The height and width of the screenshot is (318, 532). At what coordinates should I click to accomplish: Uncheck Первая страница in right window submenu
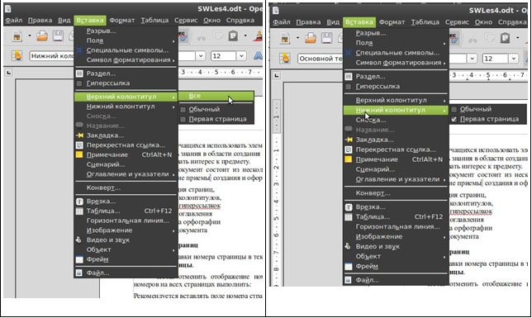point(454,119)
